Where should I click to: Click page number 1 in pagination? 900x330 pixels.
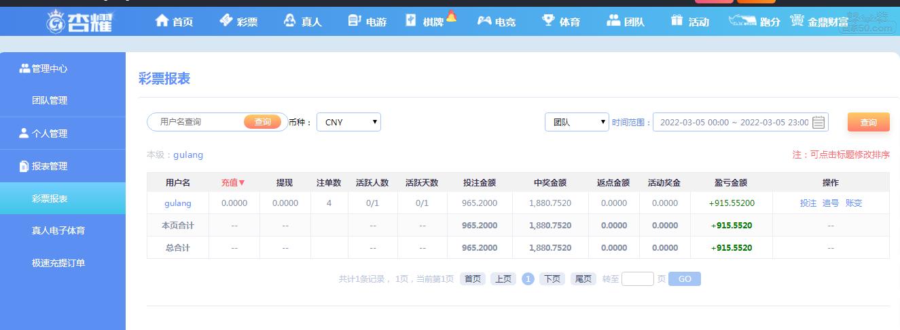point(528,279)
